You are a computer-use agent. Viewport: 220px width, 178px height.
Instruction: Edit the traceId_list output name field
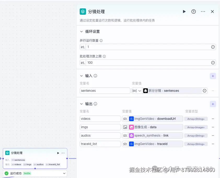[100, 144]
